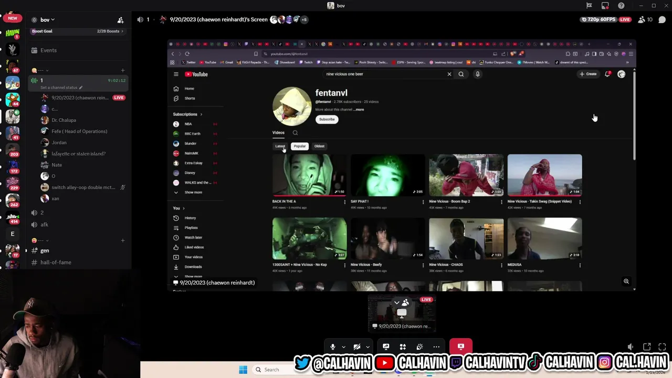
Task: Select the Popular sort chip
Action: pyautogui.click(x=300, y=146)
